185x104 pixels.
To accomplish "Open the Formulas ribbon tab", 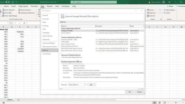I will (34, 6).
